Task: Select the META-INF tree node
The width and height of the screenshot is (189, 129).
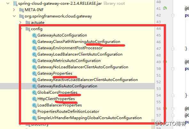Action: pos(34,10)
